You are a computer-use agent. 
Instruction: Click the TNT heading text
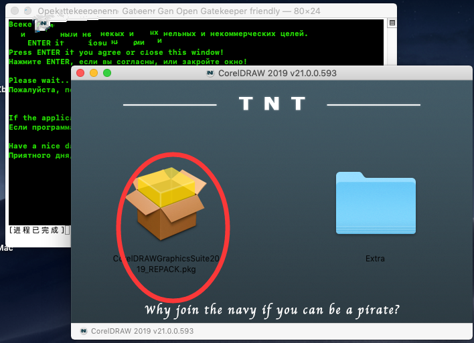click(x=272, y=104)
